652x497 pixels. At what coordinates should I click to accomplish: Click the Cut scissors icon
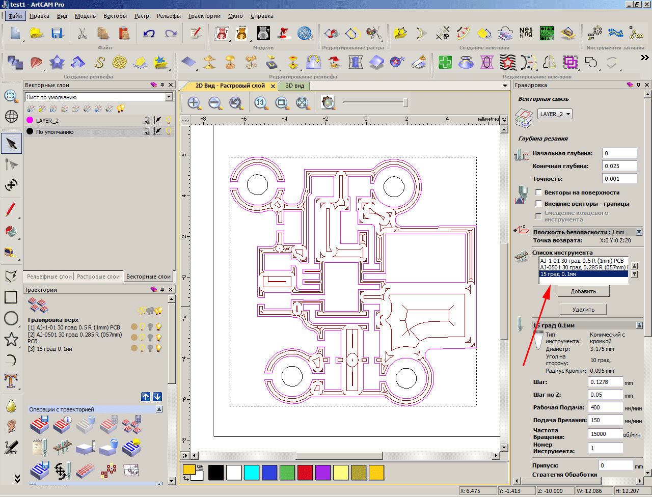click(81, 34)
